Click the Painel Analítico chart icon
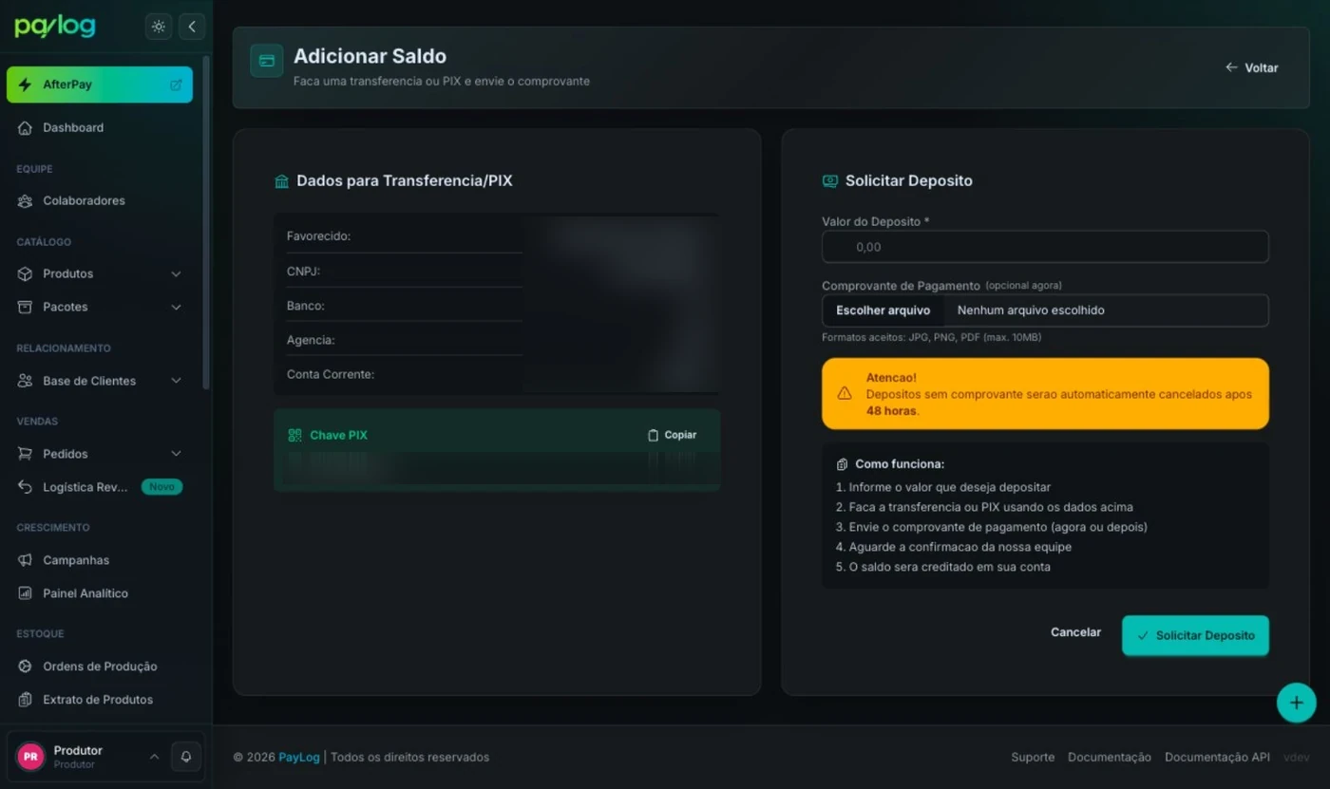 point(25,593)
